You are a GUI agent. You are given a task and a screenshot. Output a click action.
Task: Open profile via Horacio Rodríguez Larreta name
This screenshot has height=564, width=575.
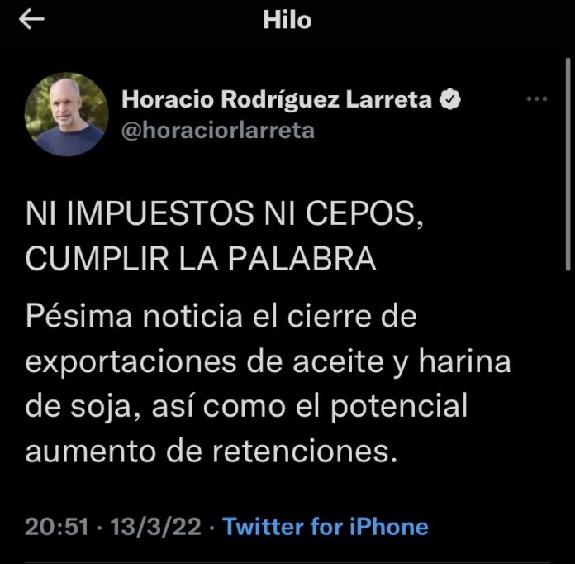pyautogui.click(x=277, y=99)
